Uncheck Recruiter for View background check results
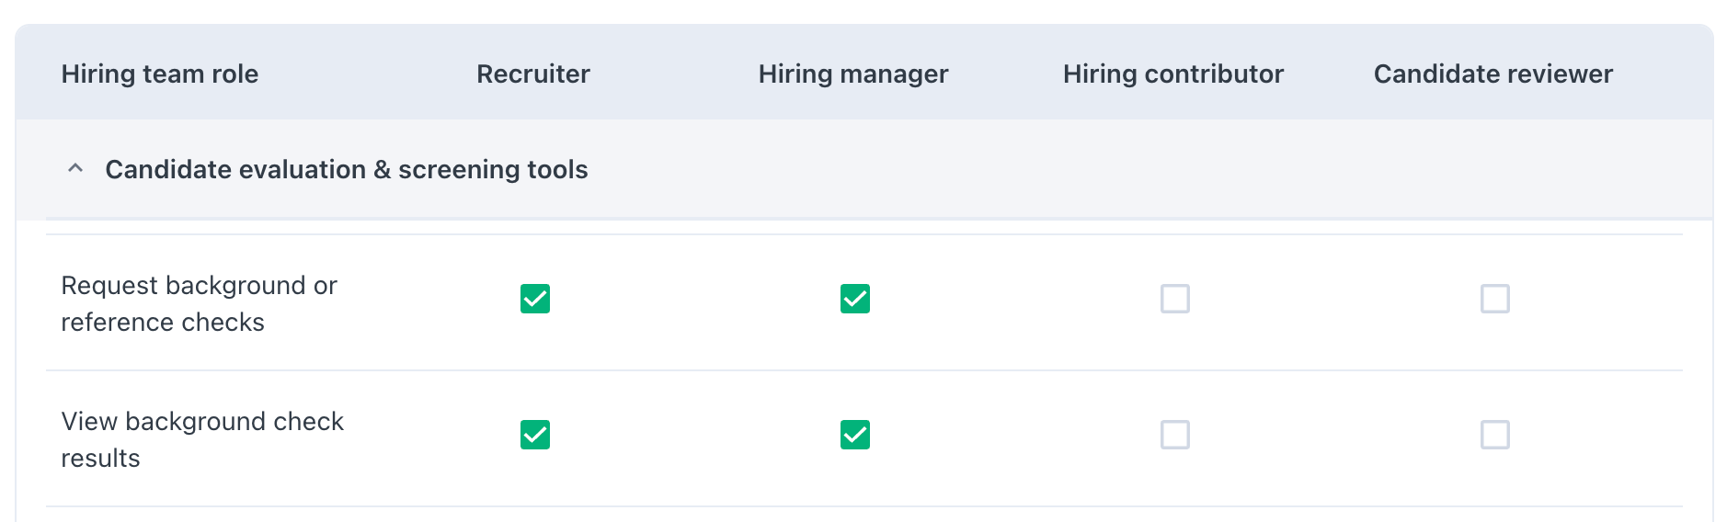 (535, 435)
